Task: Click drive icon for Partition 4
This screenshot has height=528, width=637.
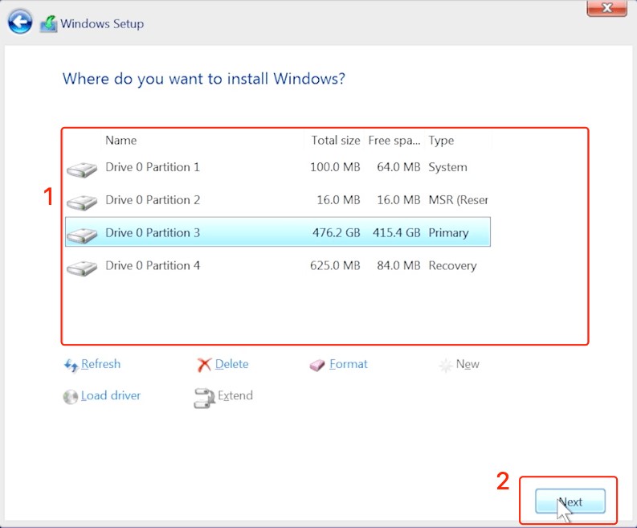Action: coord(82,268)
